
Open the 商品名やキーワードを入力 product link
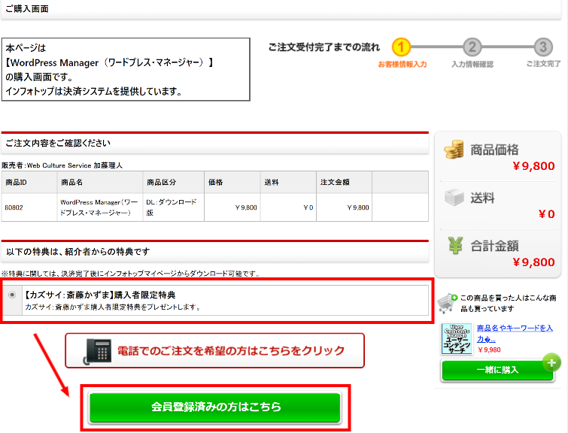point(515,333)
